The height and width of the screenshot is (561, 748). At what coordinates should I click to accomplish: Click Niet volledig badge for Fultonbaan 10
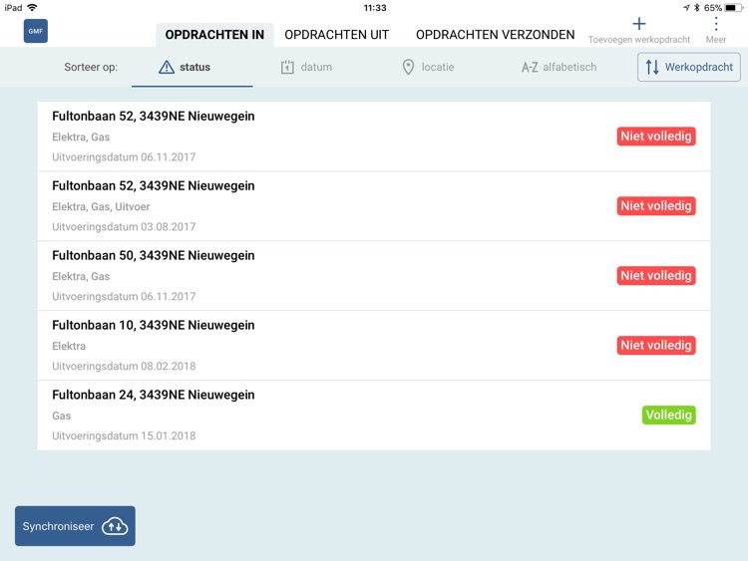[656, 345]
